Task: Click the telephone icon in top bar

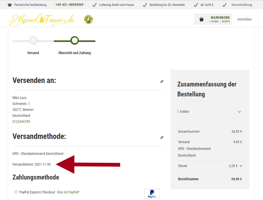Action: pos(10,5)
